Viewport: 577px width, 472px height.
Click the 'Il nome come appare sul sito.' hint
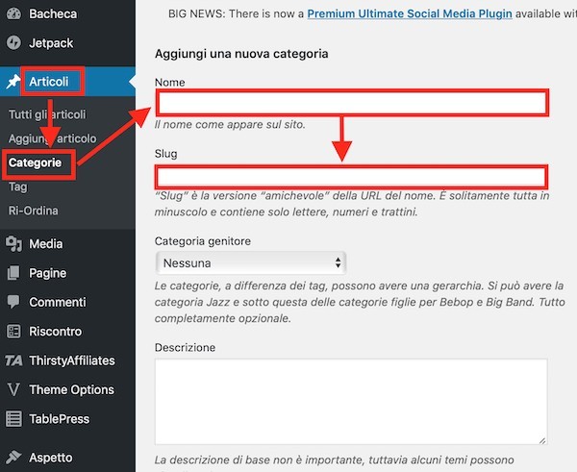230,124
